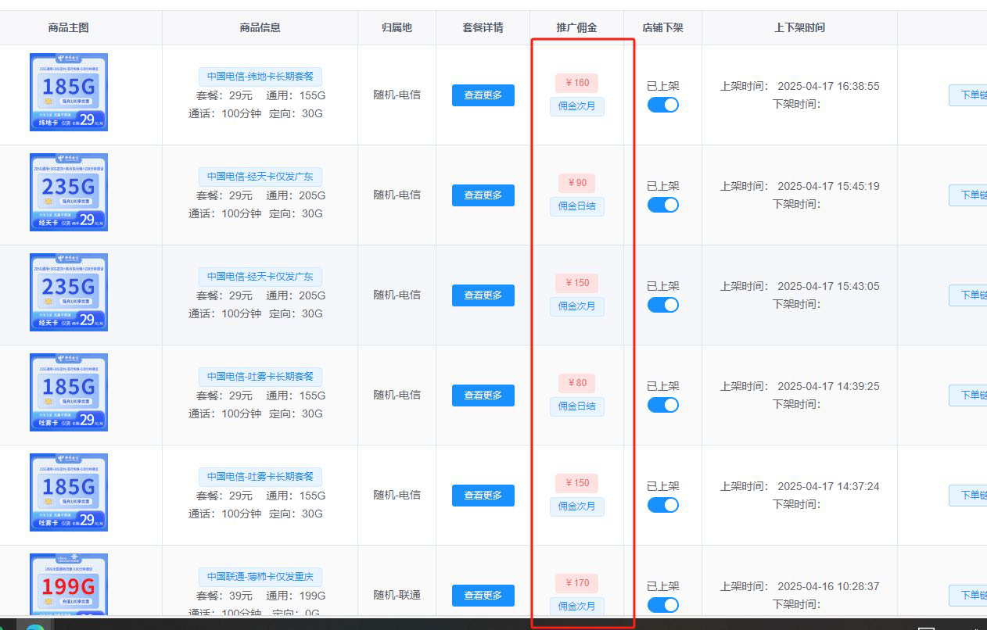Select timestamp 2025-04-16 10:28:37
Viewport: 987px width, 630px height.
[x=828, y=587]
